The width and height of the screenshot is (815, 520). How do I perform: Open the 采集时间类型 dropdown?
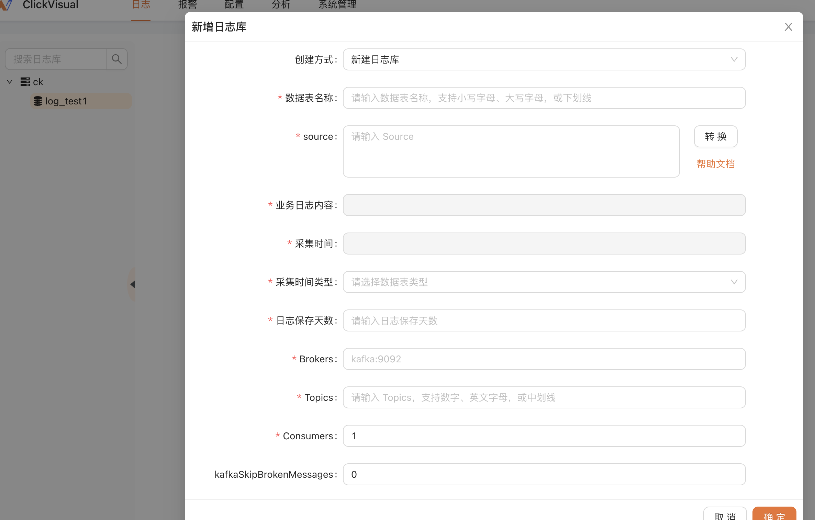(734, 282)
